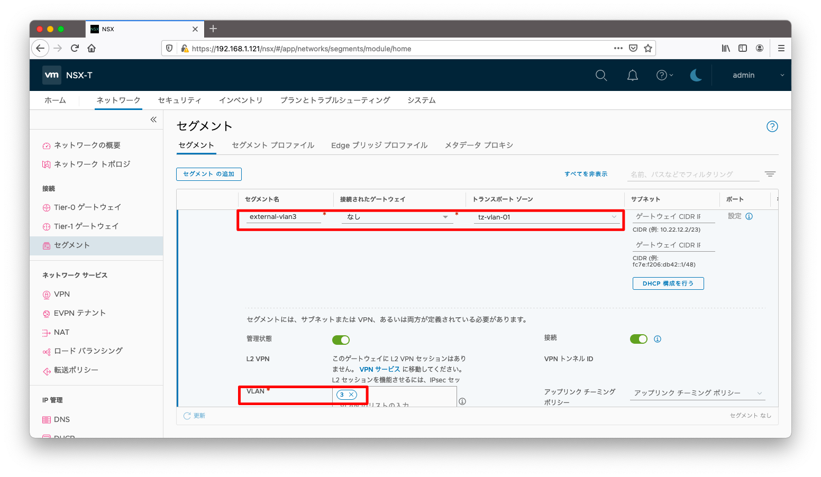
Task: Click すべてを非表示 link
Action: click(x=586, y=174)
